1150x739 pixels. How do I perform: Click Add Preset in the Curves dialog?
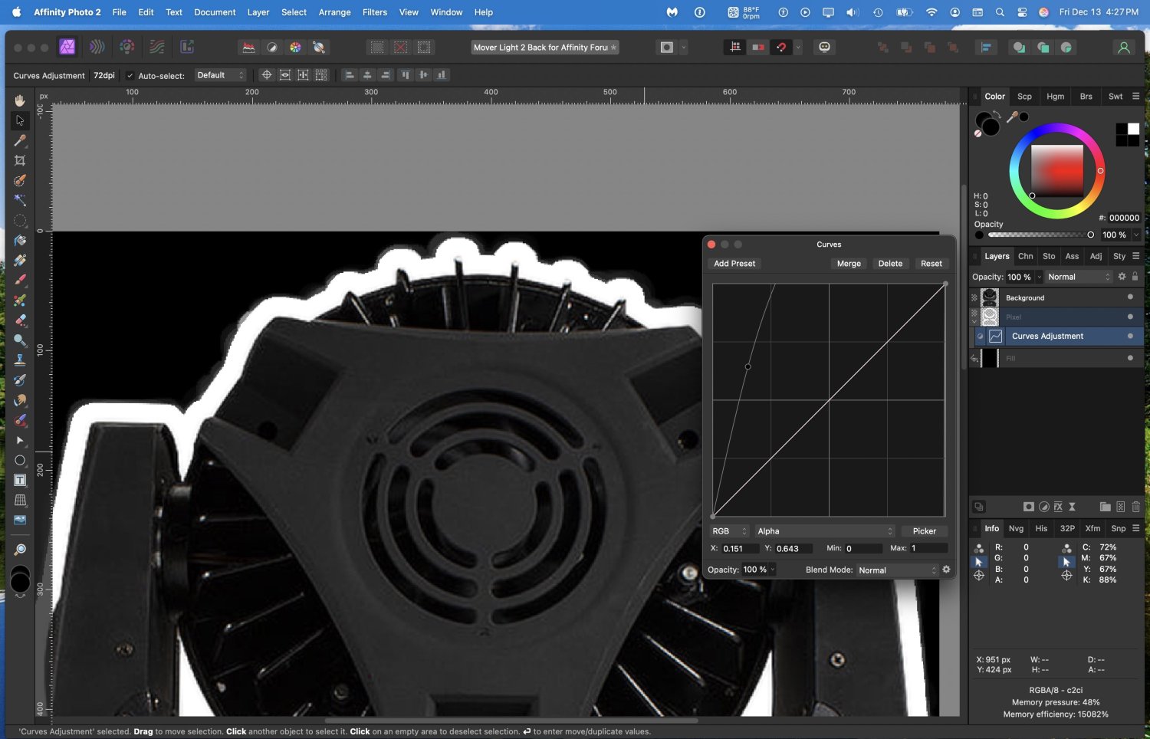point(734,263)
